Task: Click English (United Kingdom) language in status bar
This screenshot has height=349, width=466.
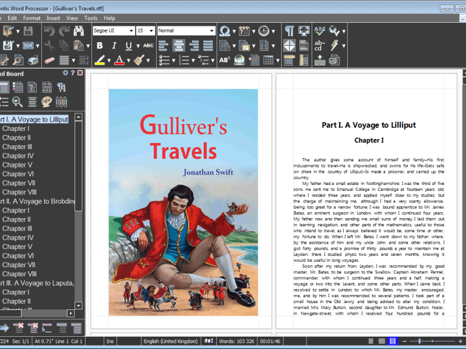Action: pos(171,341)
